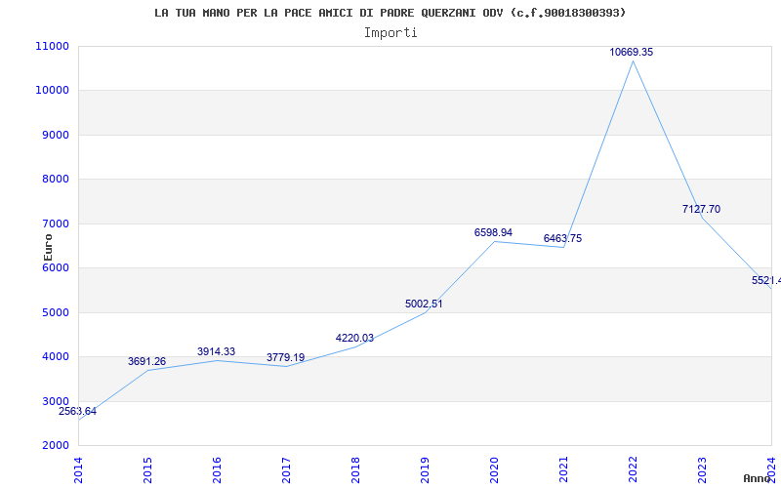Click the peak data value 10669.35
The width and height of the screenshot is (781, 488).
pos(632,53)
